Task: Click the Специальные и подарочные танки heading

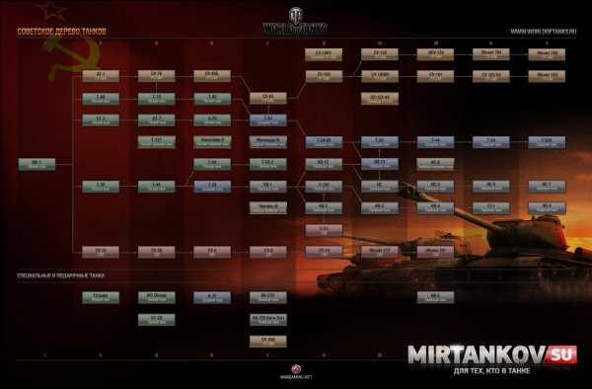Action: point(60,275)
